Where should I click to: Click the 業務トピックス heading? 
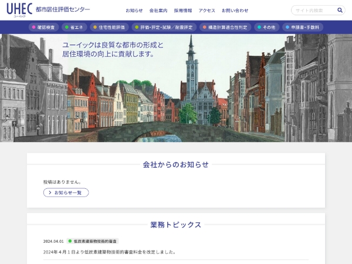(x=176, y=225)
